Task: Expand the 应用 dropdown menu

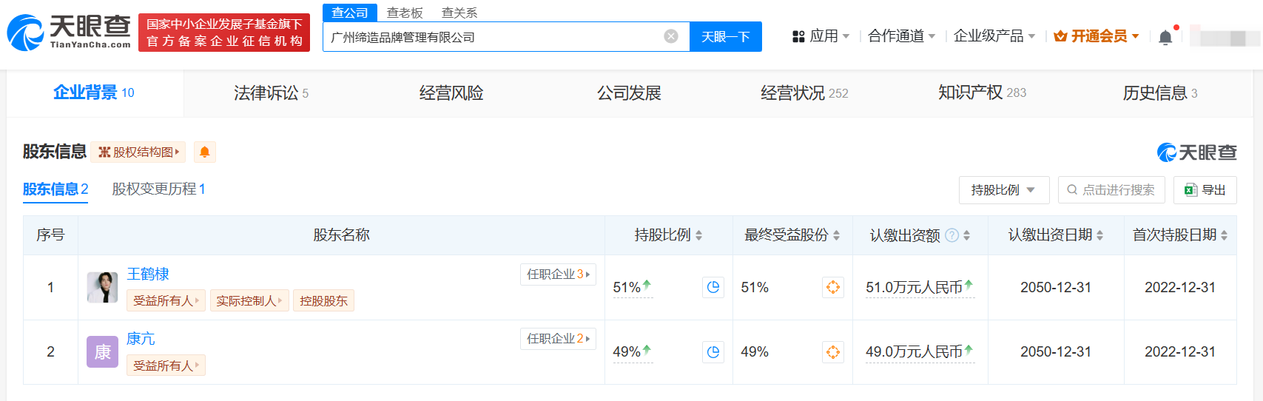Action: (846, 36)
